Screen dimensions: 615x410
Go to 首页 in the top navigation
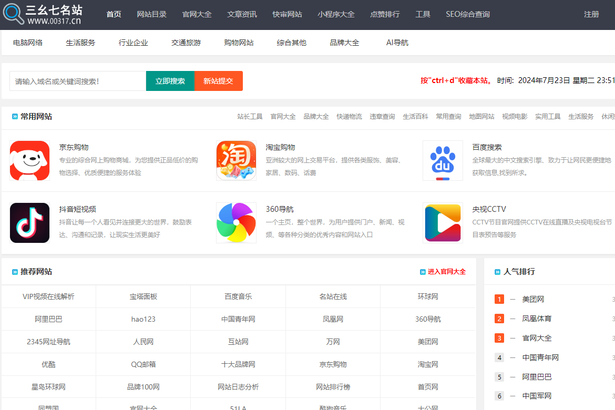pos(114,15)
